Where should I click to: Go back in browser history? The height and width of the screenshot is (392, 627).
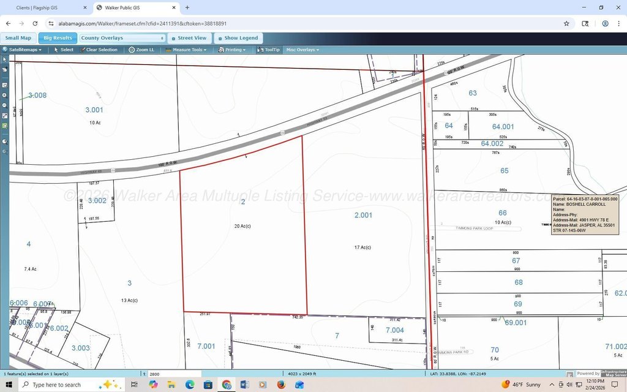[9, 24]
